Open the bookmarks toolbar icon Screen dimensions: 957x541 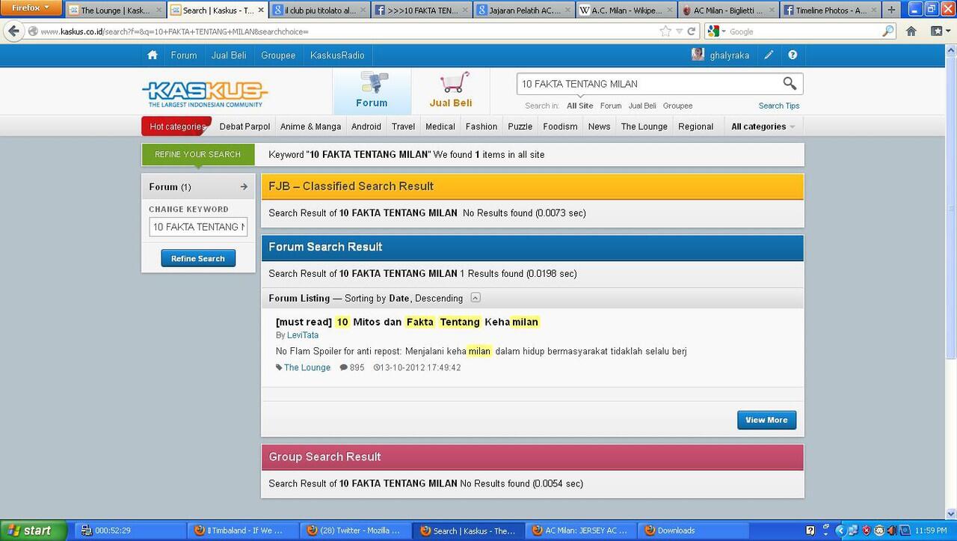click(x=937, y=31)
